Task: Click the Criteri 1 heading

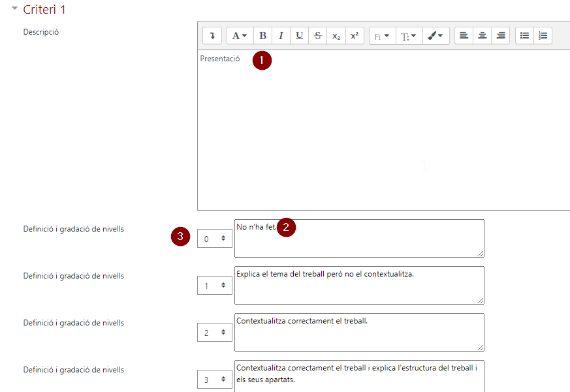Action: tap(44, 9)
